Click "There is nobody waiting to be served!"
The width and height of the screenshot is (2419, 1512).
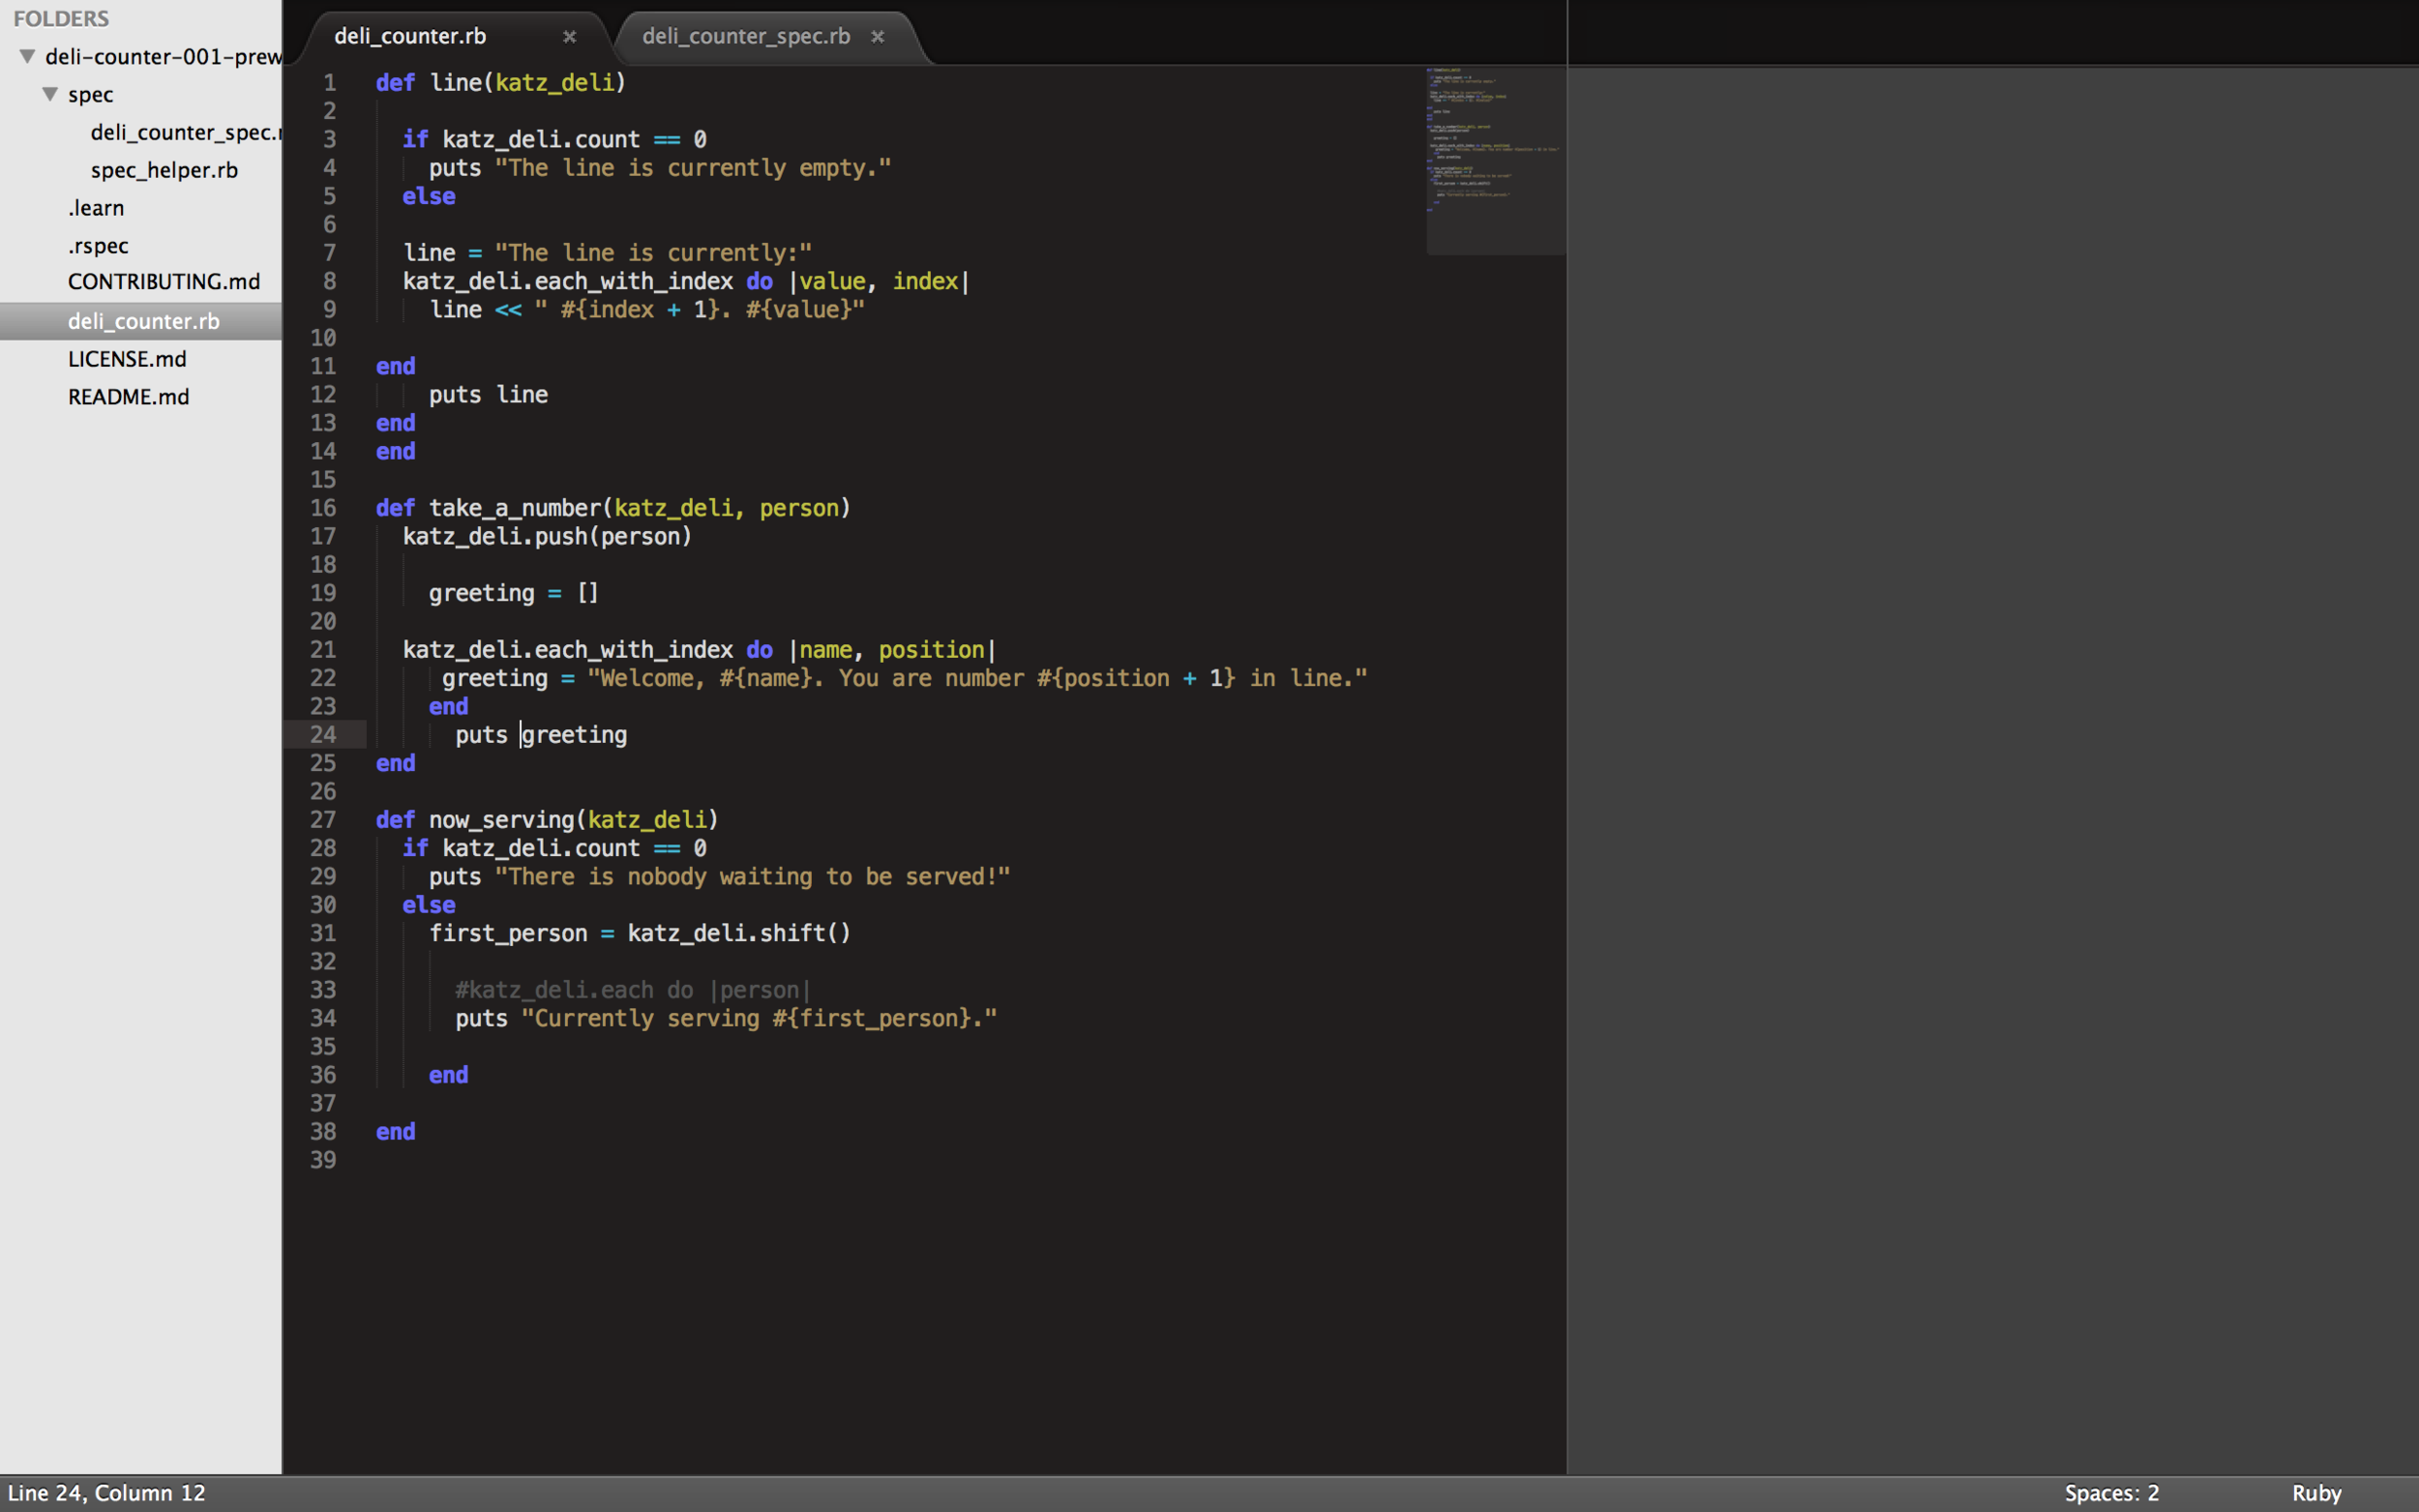(x=752, y=877)
